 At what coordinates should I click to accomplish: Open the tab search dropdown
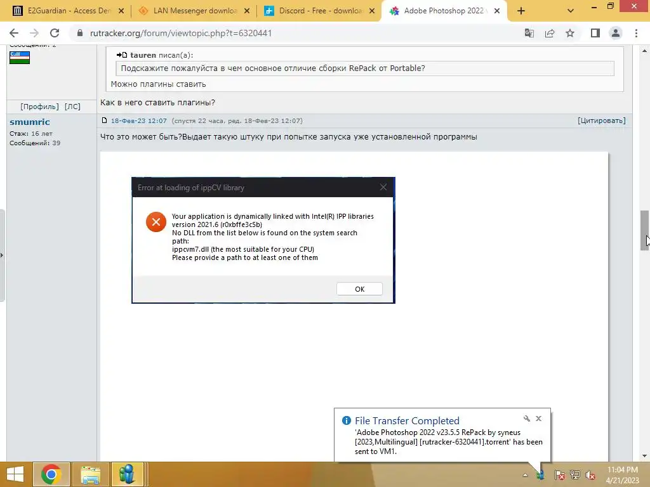pos(571,11)
